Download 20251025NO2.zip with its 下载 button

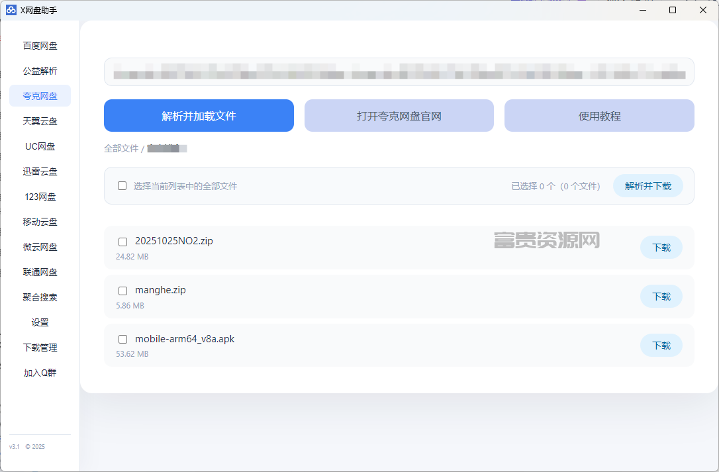click(661, 248)
